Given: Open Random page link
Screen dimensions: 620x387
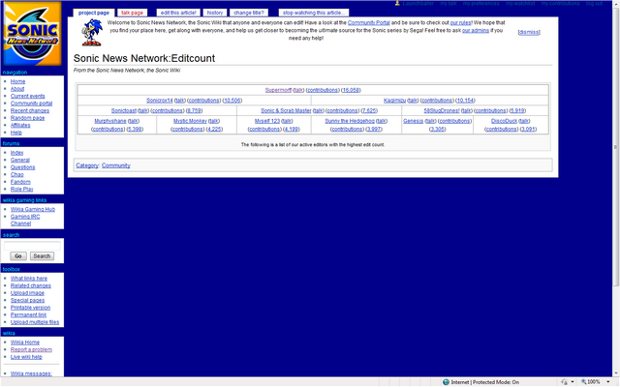Looking at the screenshot, I should (27, 118).
